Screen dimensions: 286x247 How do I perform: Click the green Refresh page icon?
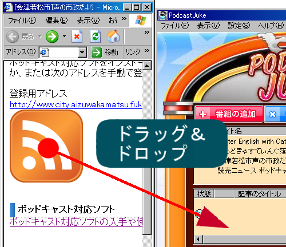[95, 36]
